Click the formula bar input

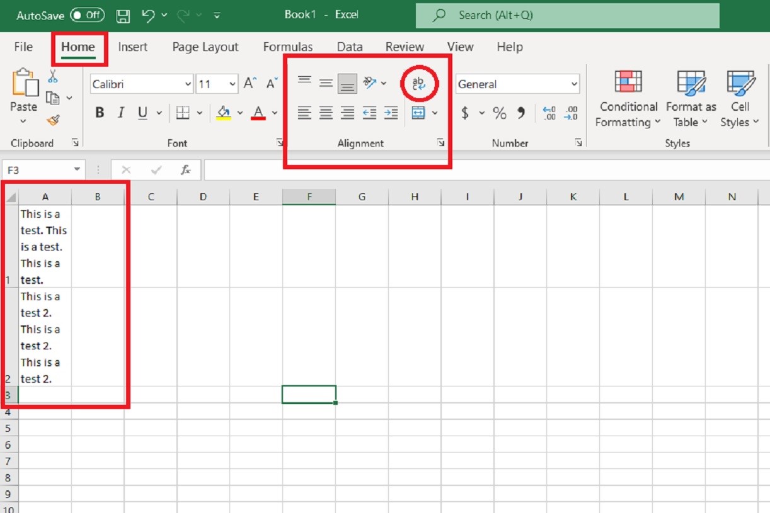[486, 170]
